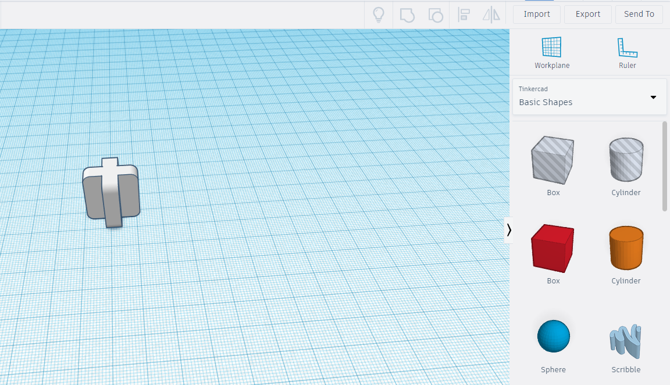Select the Workplane tool
The width and height of the screenshot is (670, 385).
point(551,53)
